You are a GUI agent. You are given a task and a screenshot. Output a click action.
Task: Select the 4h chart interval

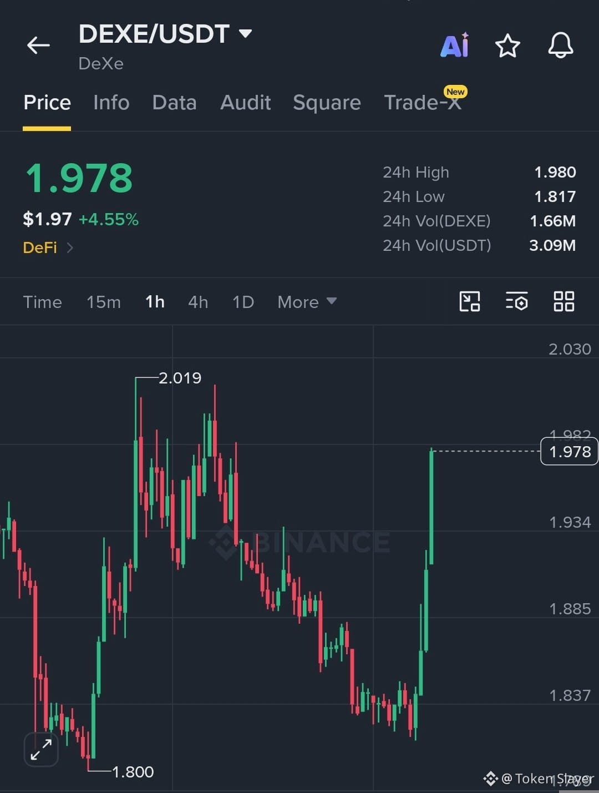(198, 302)
